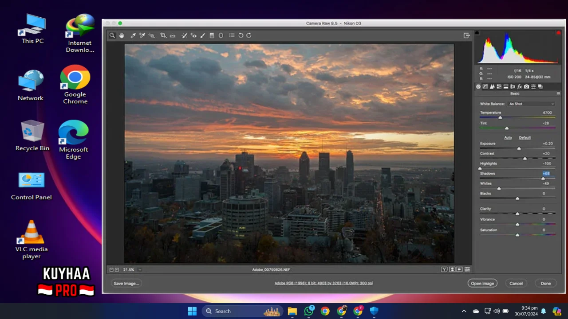This screenshot has width=568, height=319.
Task: Zoom in with the plus button
Action: tap(117, 269)
